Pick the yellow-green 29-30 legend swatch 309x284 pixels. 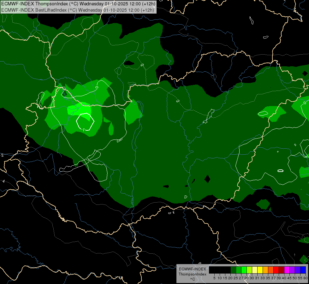249,270
